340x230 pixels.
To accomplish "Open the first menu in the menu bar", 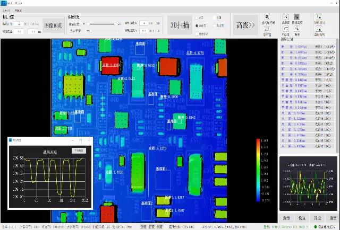I will pyautogui.click(x=6, y=10).
